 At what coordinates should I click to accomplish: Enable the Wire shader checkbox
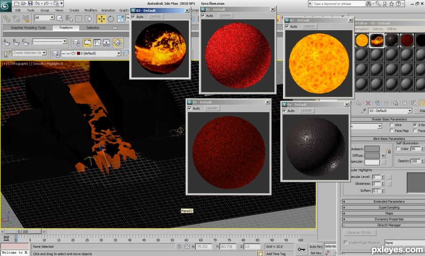point(392,125)
